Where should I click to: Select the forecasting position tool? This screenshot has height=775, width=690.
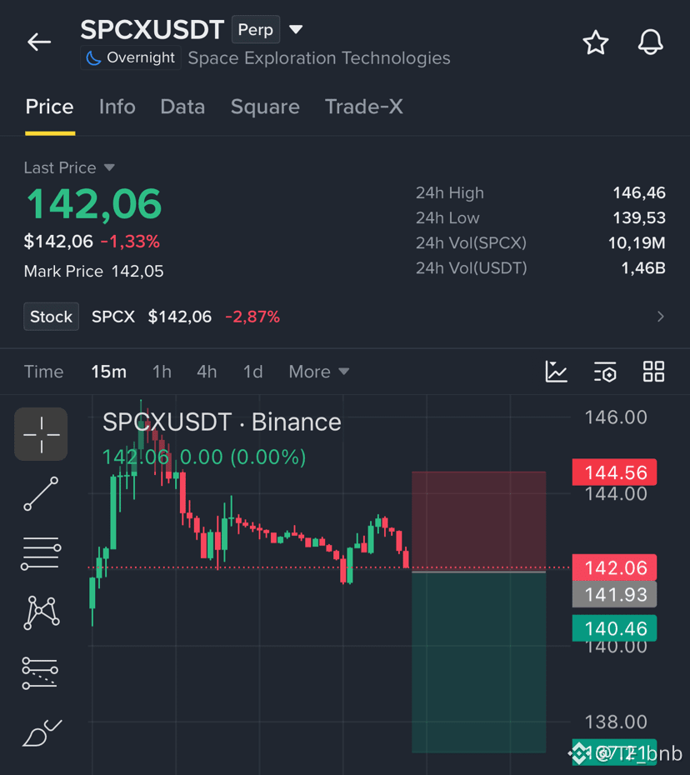tap(40, 672)
